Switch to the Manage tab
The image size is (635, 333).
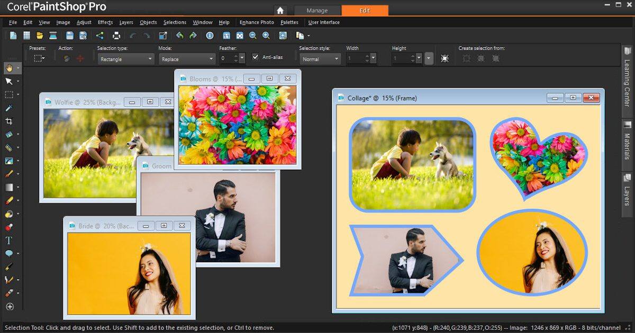317,10
